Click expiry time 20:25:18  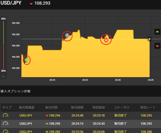99,116
